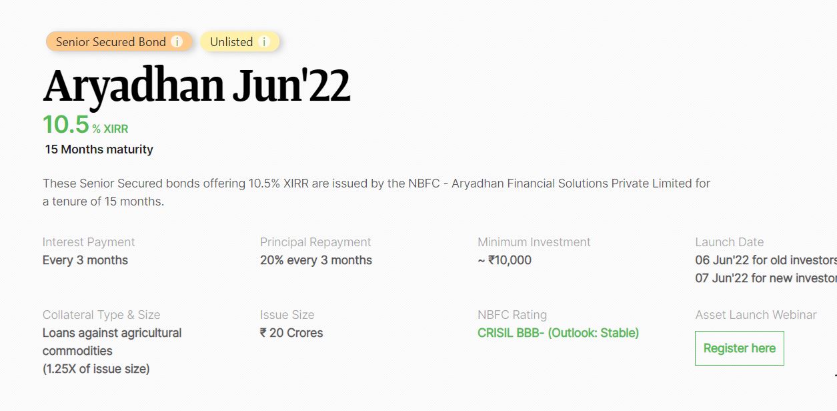This screenshot has height=411, width=837.
Task: Click the Register here button
Action: click(x=740, y=348)
